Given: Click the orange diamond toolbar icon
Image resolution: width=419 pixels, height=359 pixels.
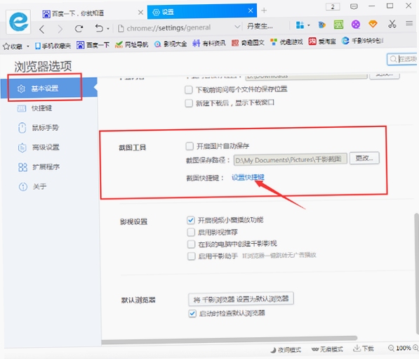Looking at the screenshot, I should click(x=373, y=25).
